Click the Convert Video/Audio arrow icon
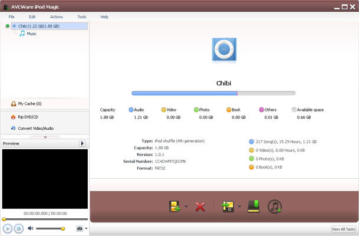 click(x=14, y=128)
